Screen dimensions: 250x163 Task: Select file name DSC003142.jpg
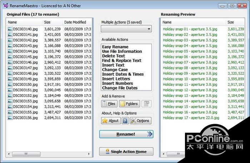[25, 40]
